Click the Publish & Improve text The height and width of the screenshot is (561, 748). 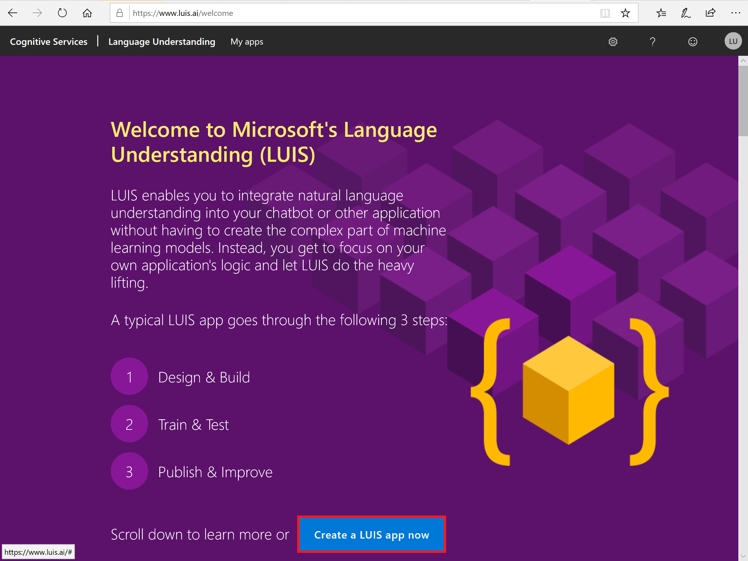point(215,472)
